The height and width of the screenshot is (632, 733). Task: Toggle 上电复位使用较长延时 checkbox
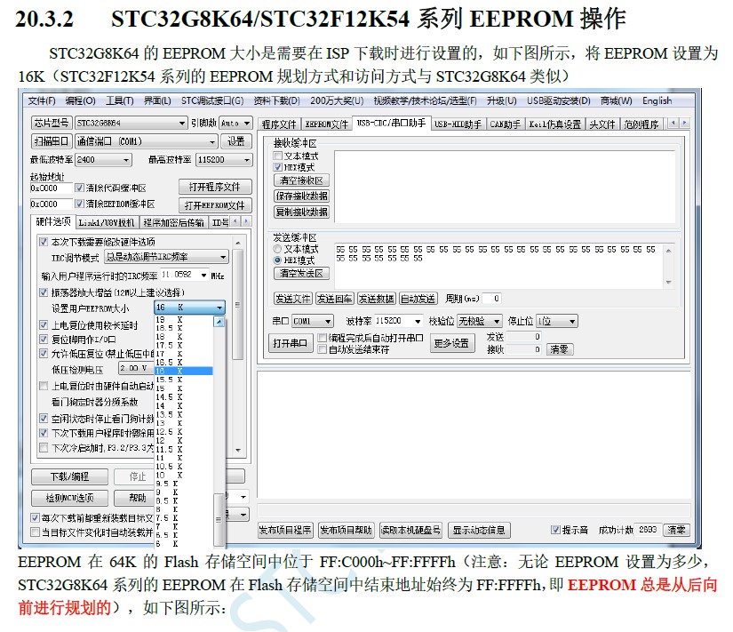(44, 324)
